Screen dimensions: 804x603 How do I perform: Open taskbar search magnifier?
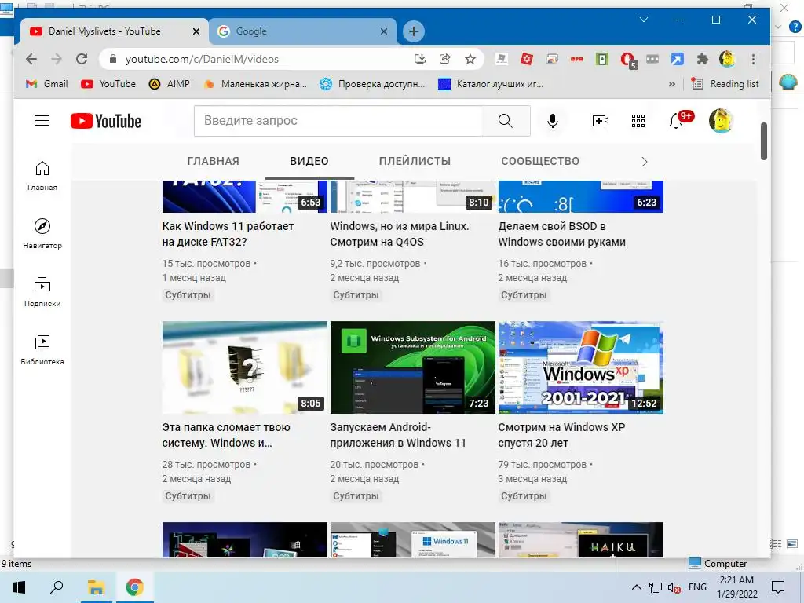coord(57,587)
